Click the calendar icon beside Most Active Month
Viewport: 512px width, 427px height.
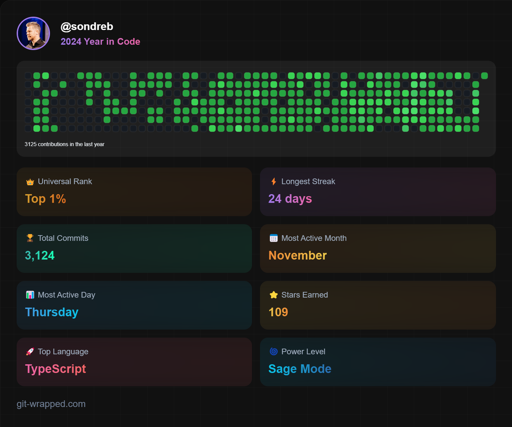click(274, 238)
